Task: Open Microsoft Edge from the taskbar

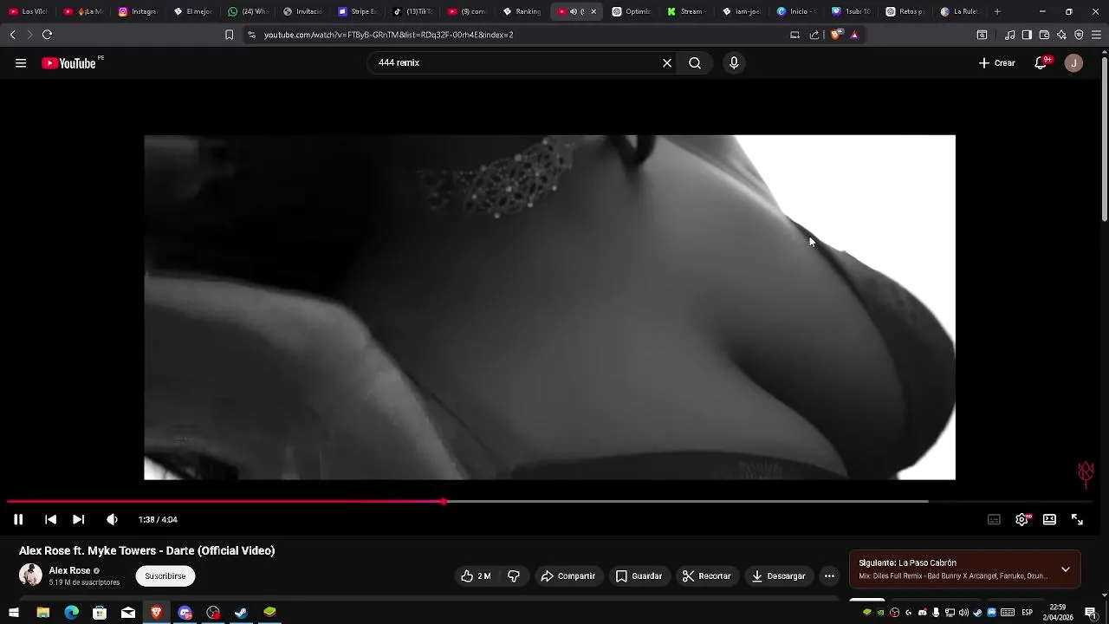Action: tap(71, 613)
